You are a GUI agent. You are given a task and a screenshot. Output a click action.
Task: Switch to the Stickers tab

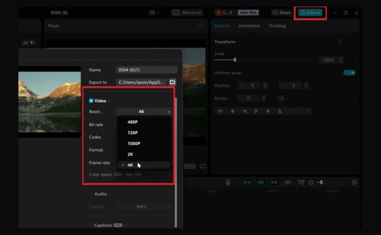pos(222,26)
